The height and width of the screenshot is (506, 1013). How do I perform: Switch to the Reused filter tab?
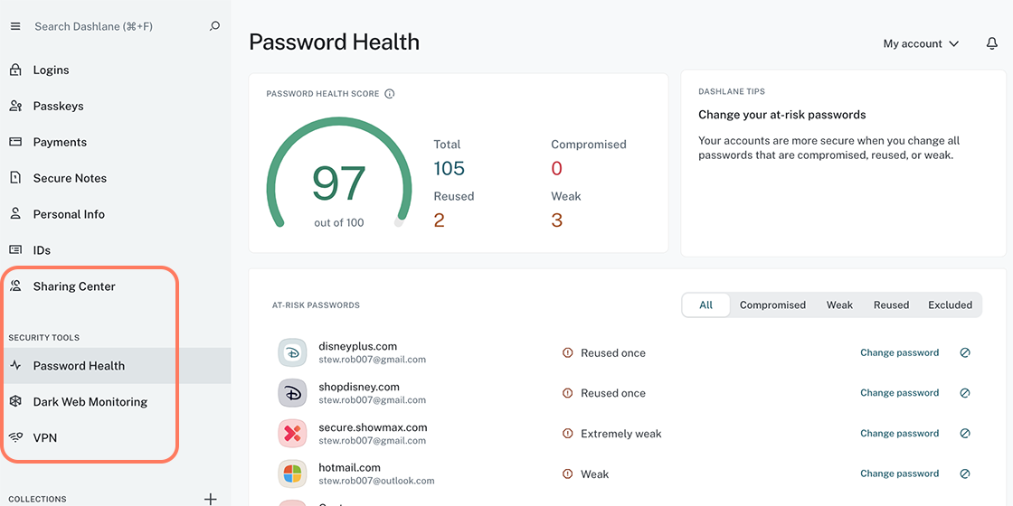pos(891,305)
